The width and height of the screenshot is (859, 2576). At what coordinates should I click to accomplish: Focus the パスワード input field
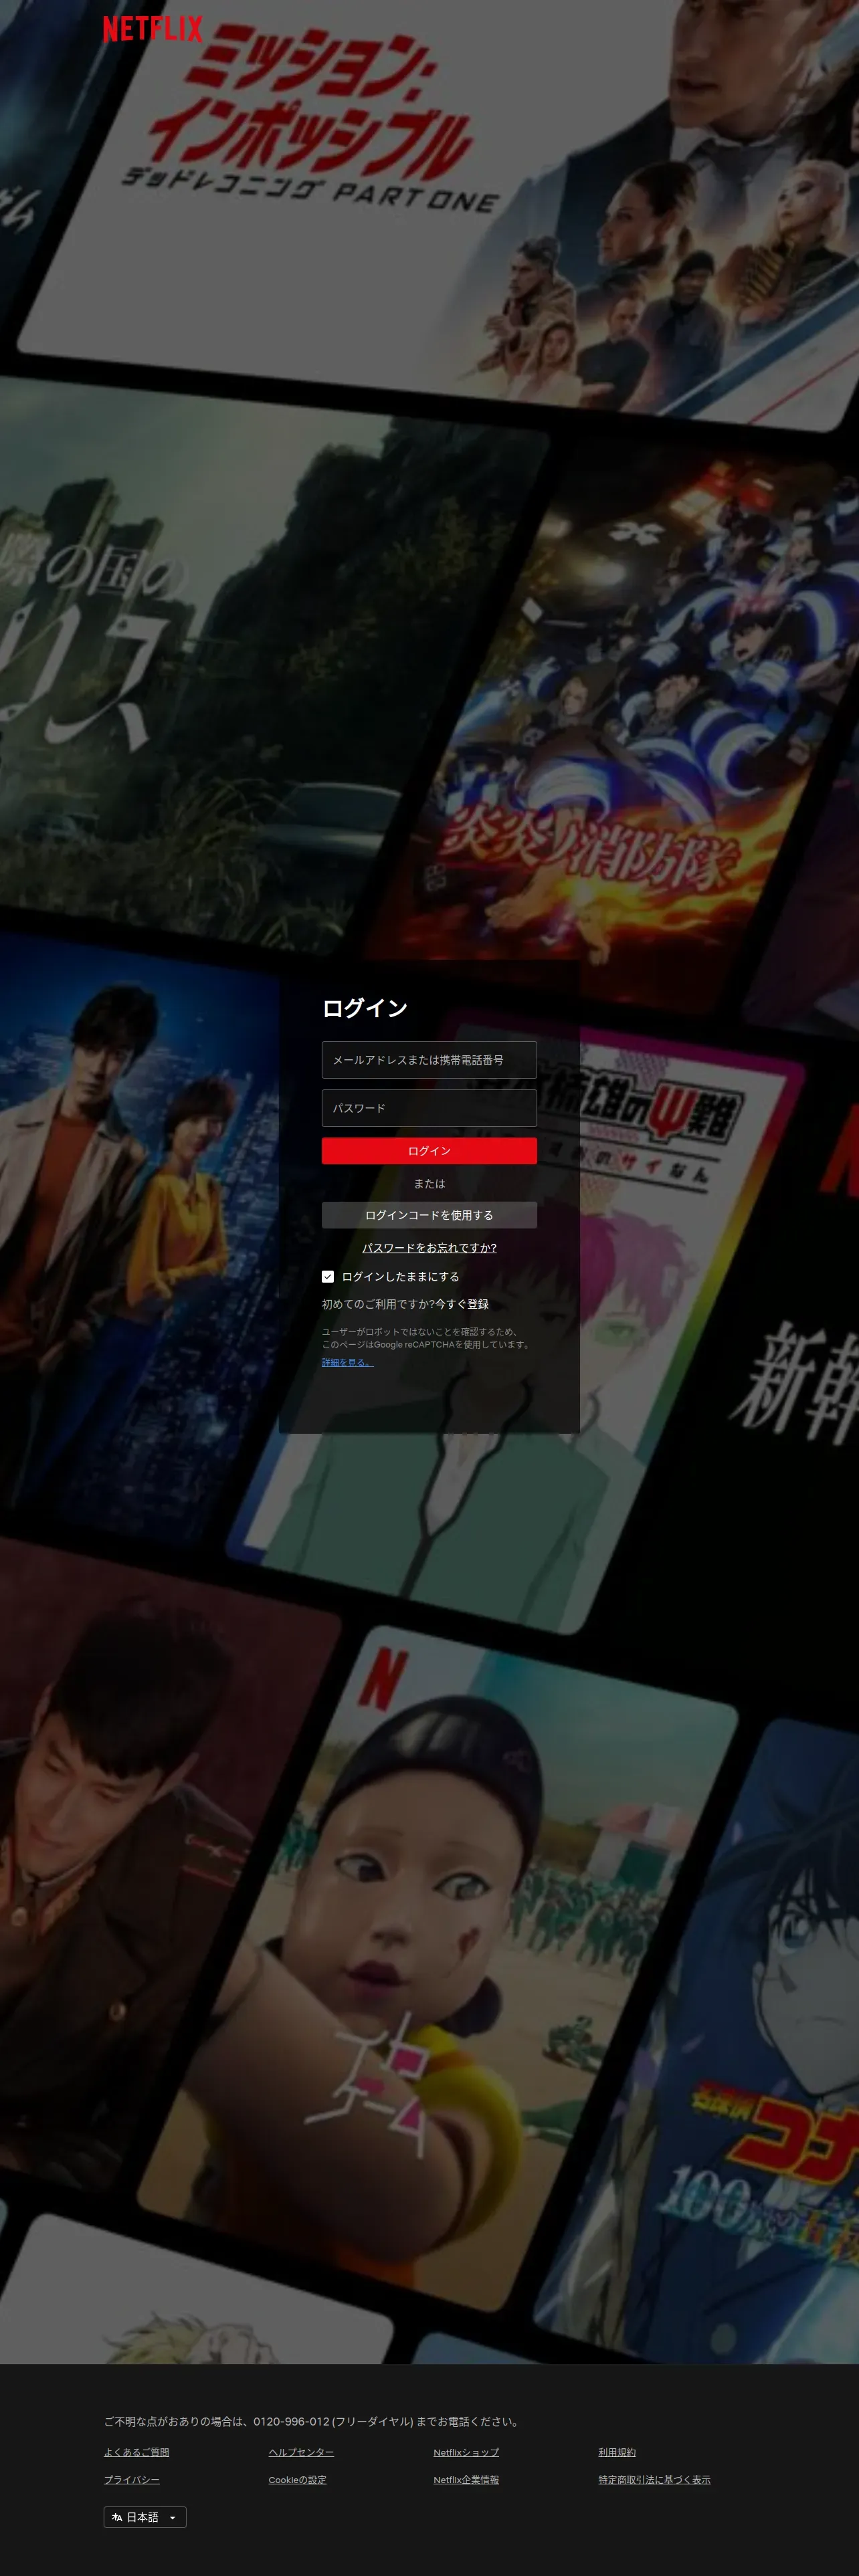point(429,1108)
